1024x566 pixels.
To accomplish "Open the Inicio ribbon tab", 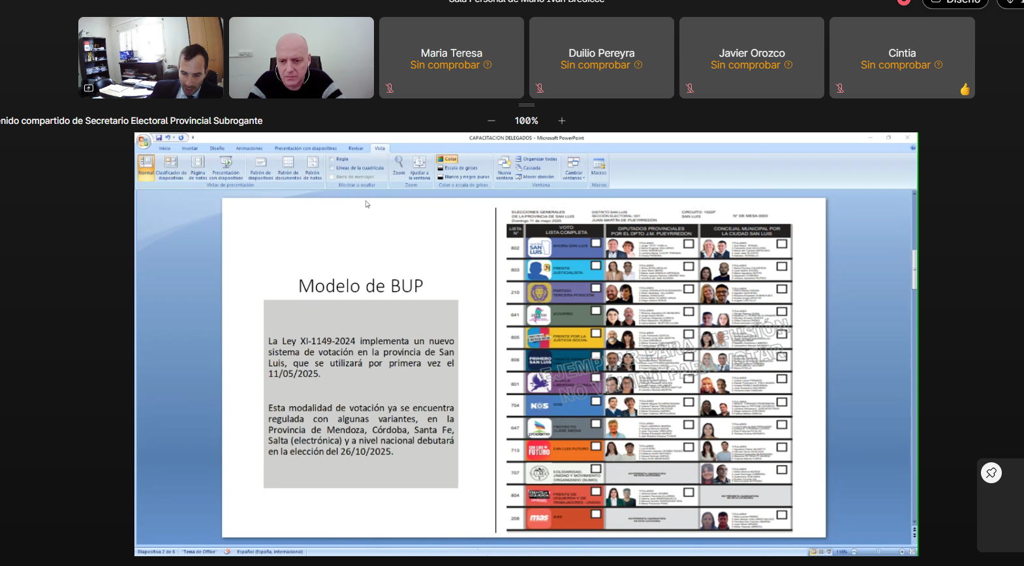I will (164, 148).
